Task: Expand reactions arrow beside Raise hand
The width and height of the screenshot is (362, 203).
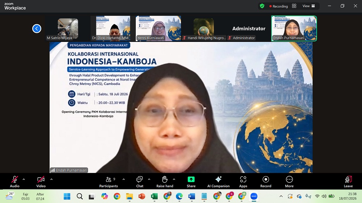Action: point(174,179)
